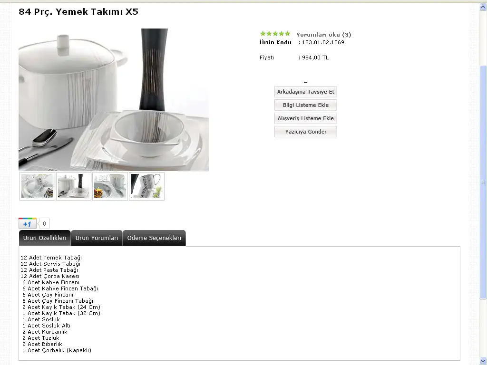Screen dimensions: 487x365
Task: Open the first thumbnail showing plates
Action: 38,186
